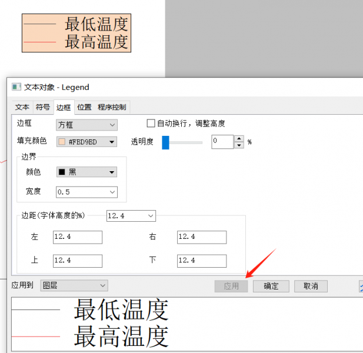
Task: Click 最高温度 text in graph legend
Action: tap(96, 42)
